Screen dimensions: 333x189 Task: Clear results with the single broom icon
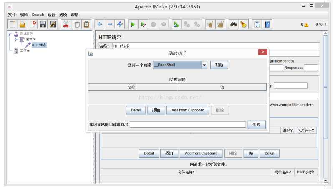(x=210, y=25)
